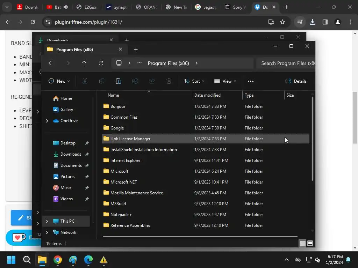
Task: Switch to the Sony V Chrome tab
Action: tap(236, 7)
